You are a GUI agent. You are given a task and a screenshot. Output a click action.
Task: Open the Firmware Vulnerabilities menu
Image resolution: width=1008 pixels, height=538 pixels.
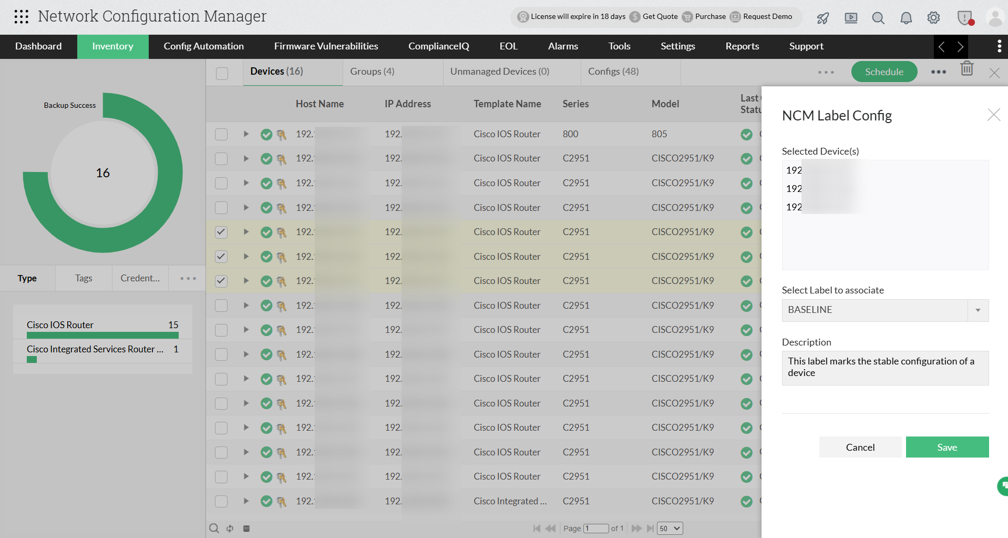coord(325,46)
